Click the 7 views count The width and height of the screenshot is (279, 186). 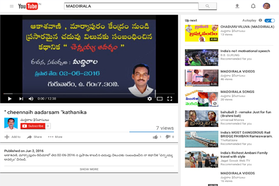coord(165,128)
